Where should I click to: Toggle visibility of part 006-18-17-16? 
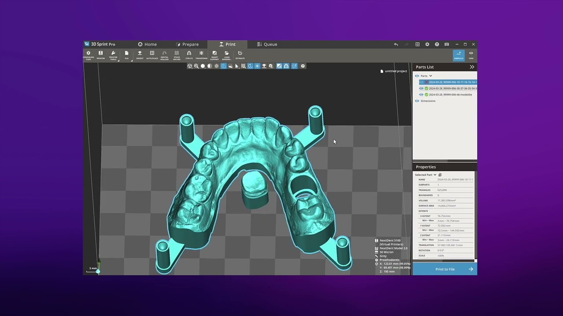[x=421, y=82]
